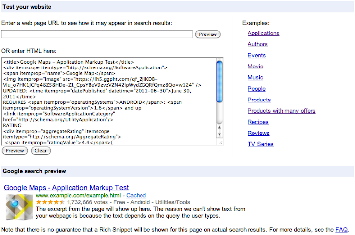Select the Events example
This screenshot has width=355, height=235.
[257, 56]
